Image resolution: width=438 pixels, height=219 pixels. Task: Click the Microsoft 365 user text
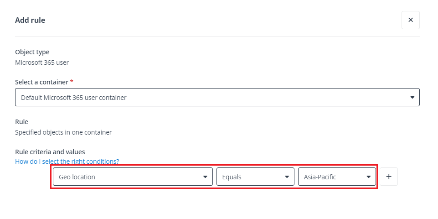click(42, 62)
